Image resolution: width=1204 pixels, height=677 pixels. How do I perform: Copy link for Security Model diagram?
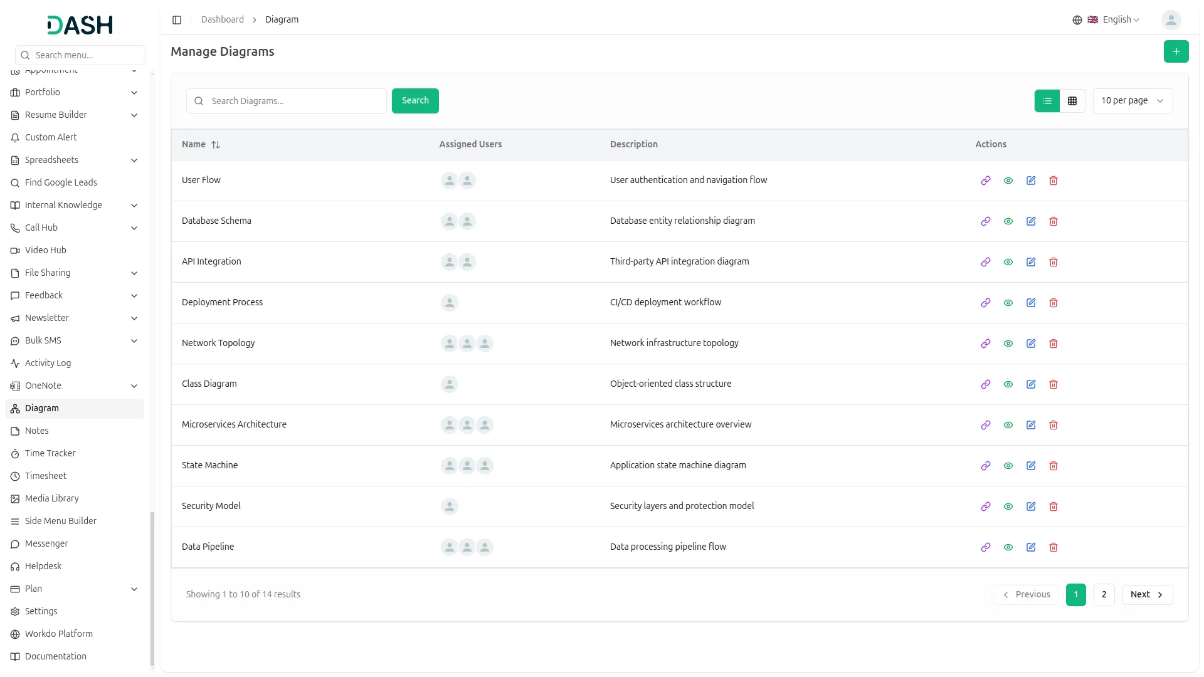point(985,506)
